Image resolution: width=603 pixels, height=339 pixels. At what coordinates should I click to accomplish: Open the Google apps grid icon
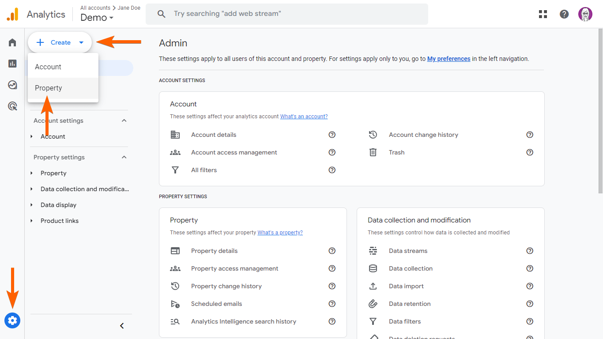click(543, 14)
